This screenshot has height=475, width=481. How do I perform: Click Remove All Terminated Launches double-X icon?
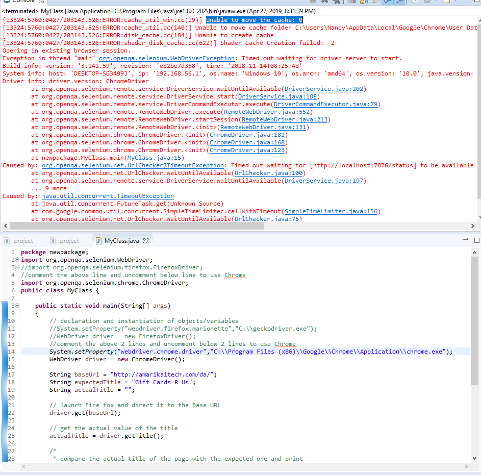tap(336, 1)
